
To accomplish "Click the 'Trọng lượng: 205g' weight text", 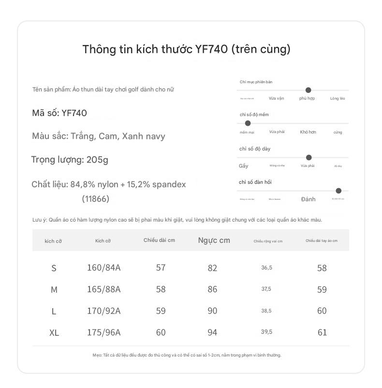I will coord(70,160).
